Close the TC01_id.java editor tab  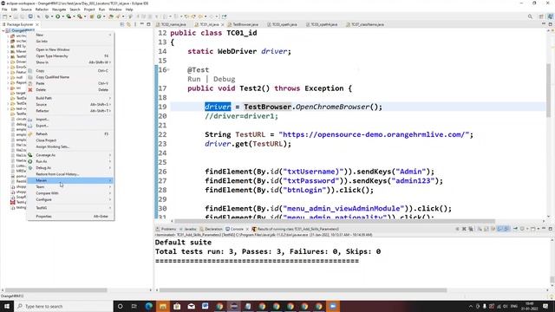pyautogui.click(x=223, y=24)
